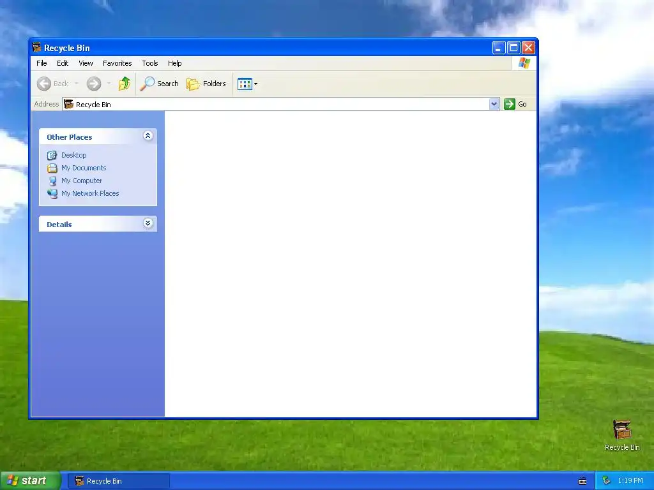Open the Tools menu

click(149, 63)
